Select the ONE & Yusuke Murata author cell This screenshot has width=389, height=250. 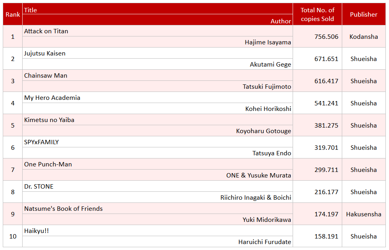click(x=157, y=175)
